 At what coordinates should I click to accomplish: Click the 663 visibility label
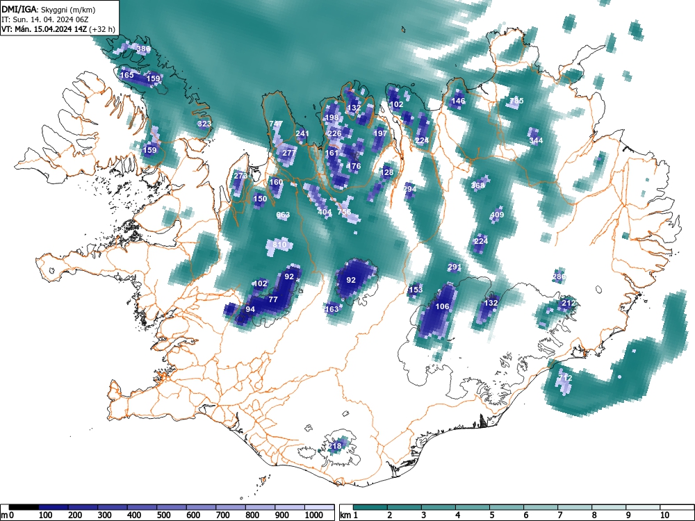click(283, 215)
